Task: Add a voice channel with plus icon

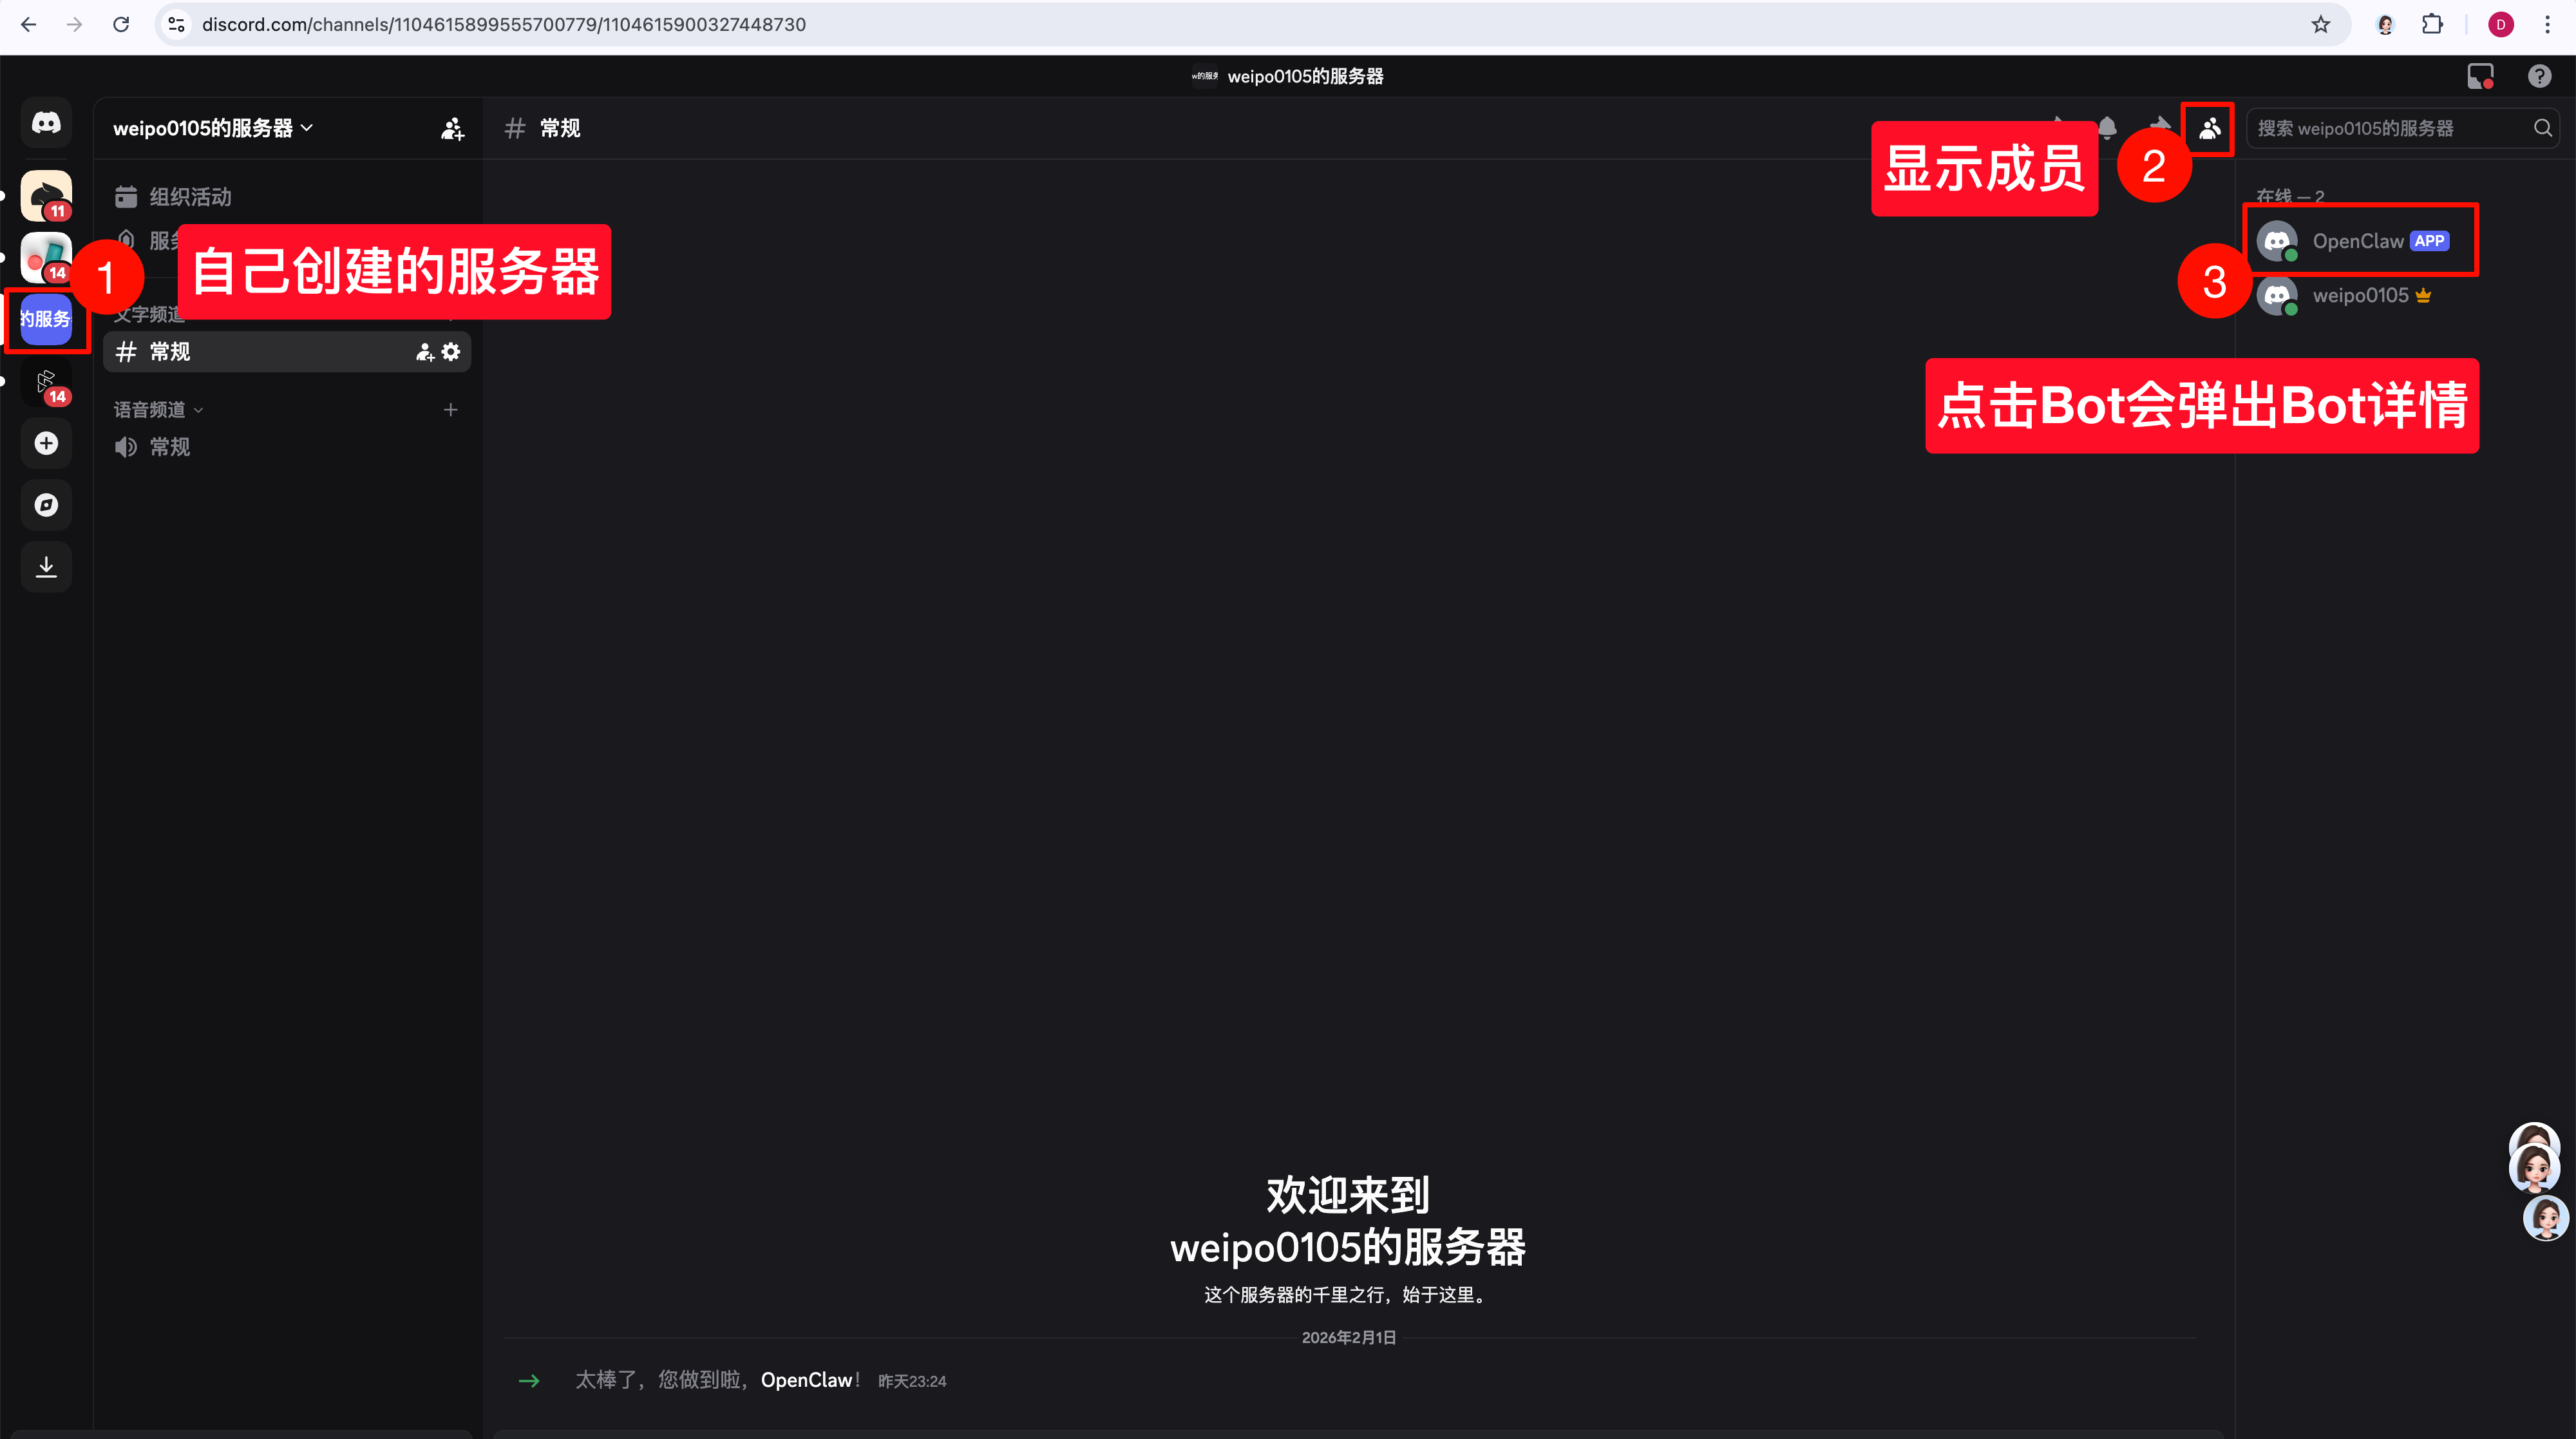Action: pos(451,410)
